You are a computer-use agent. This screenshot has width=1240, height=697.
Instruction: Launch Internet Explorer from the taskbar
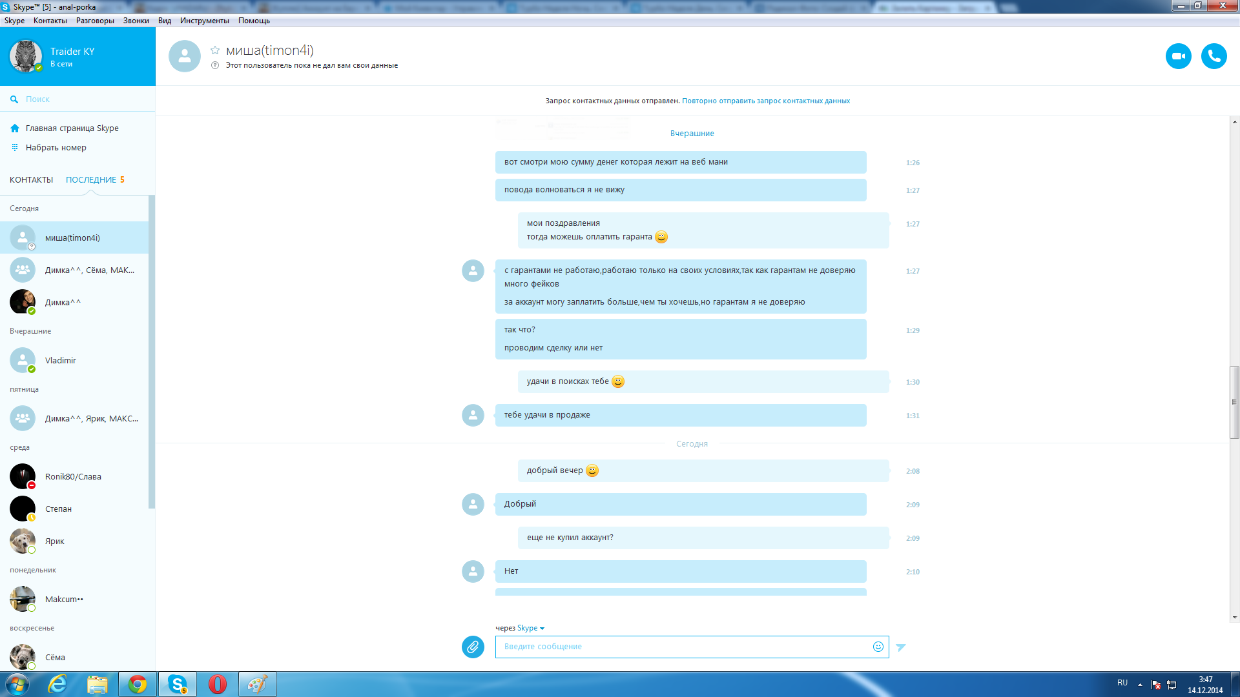58,684
